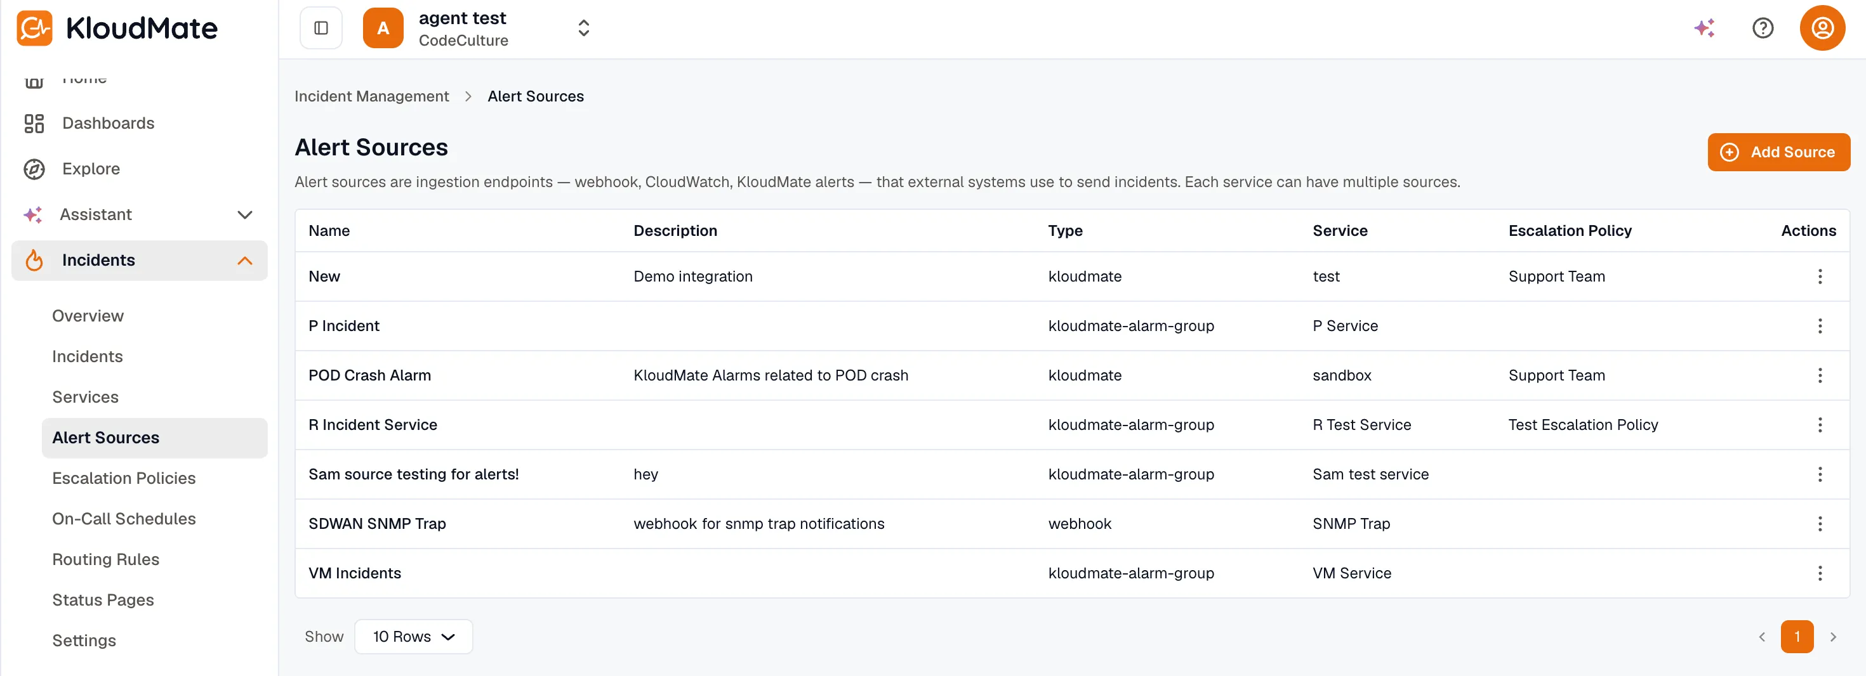Collapse the Incidents menu chevron
Screen dimensions: 1866x676
[245, 261]
